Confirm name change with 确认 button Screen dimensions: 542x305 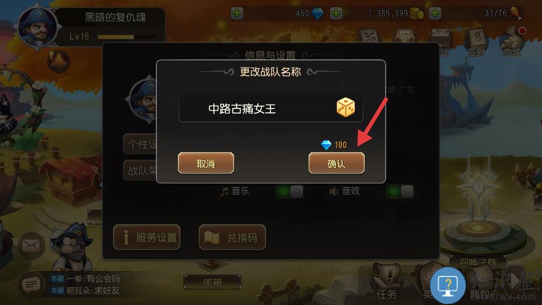336,163
